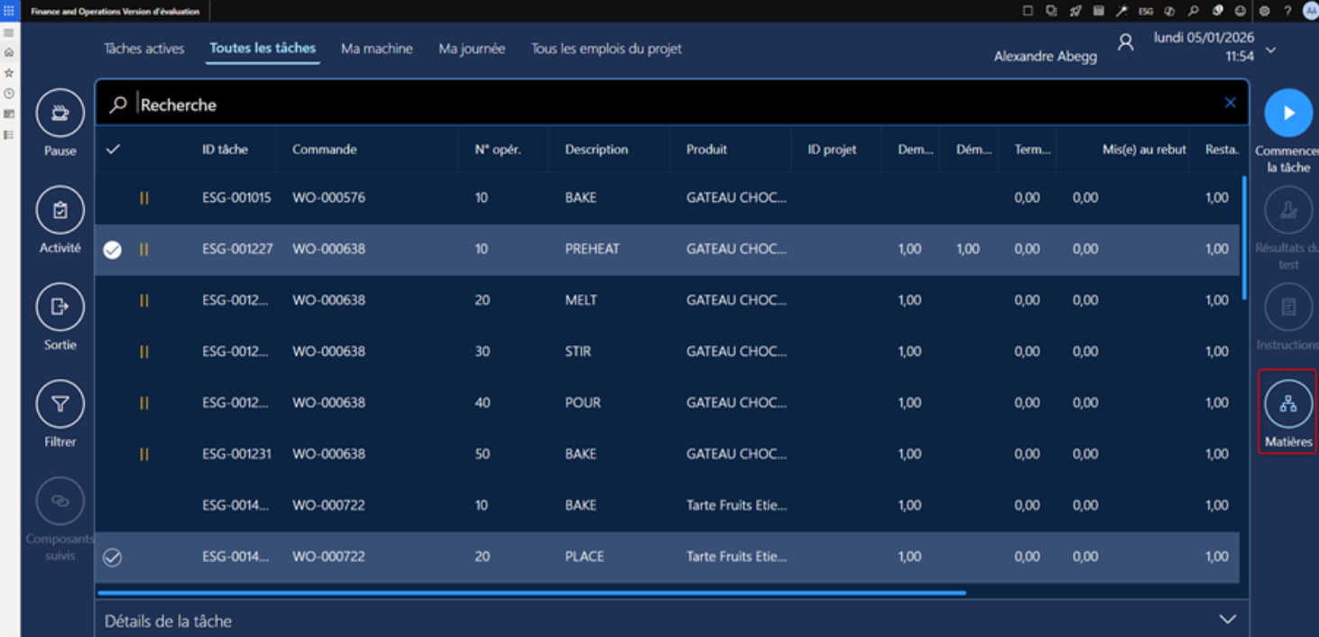
Task: Switch to the Ma machine tab
Action: click(376, 49)
